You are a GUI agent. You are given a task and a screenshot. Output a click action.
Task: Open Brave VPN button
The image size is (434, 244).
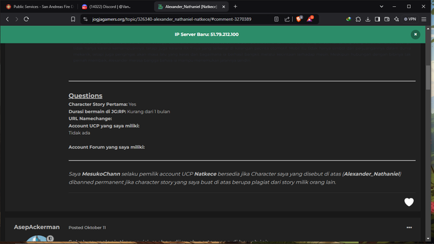tap(410, 19)
